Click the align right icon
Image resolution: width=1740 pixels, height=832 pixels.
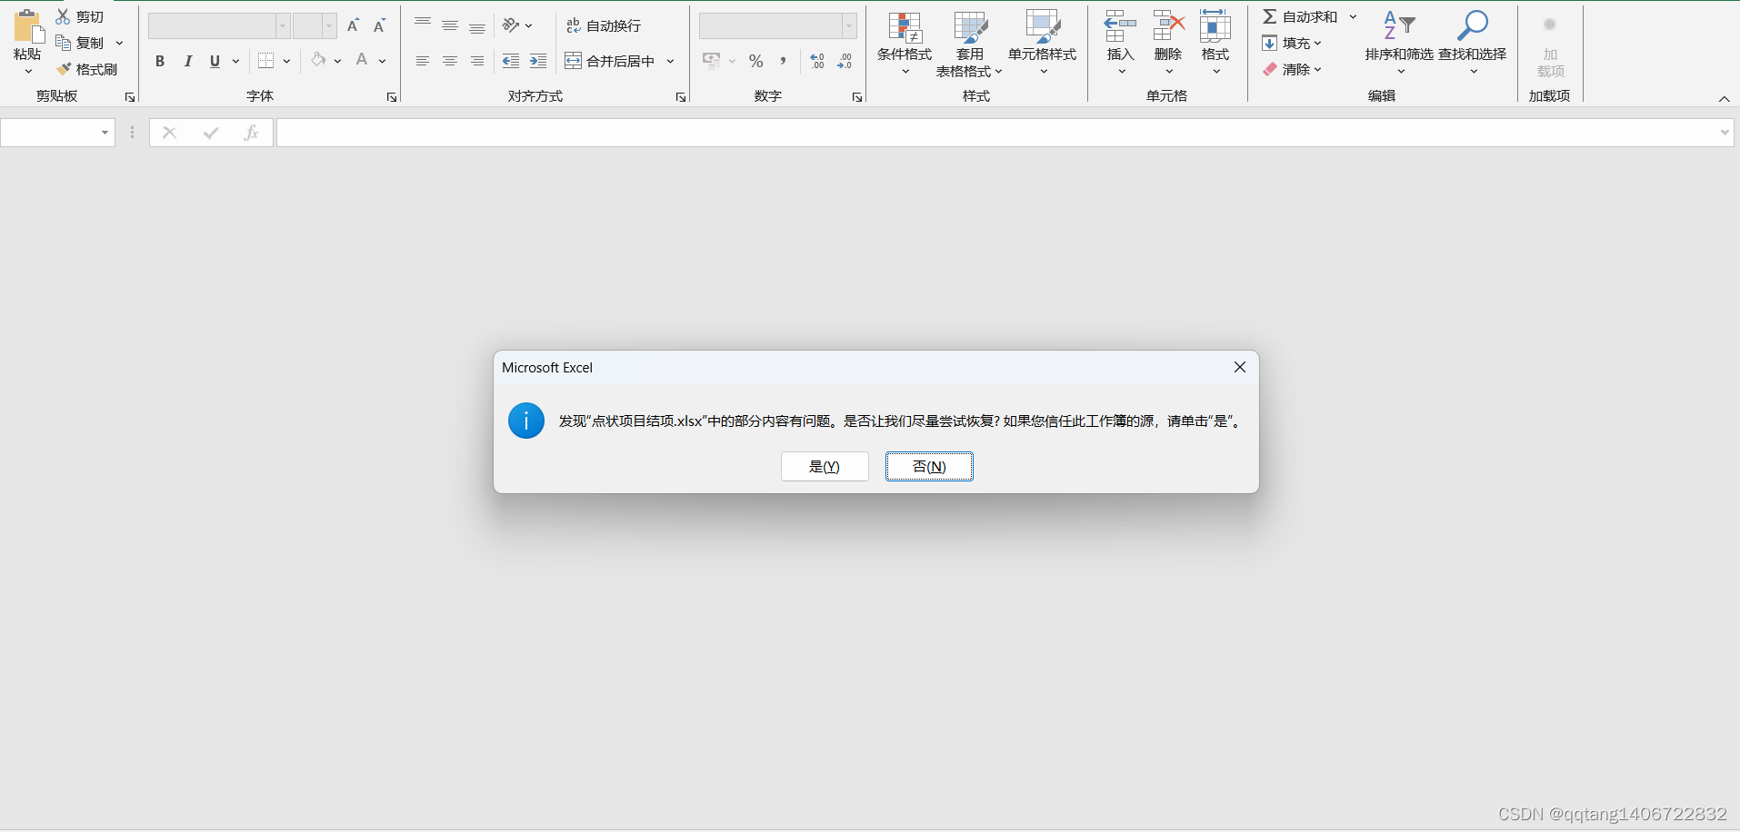click(477, 61)
